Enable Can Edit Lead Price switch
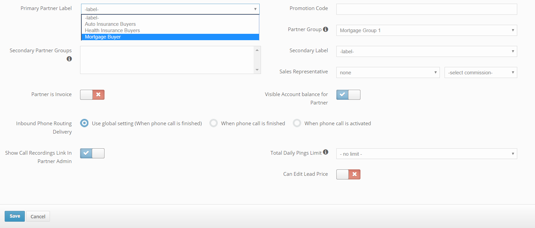The height and width of the screenshot is (228, 535). click(348, 174)
